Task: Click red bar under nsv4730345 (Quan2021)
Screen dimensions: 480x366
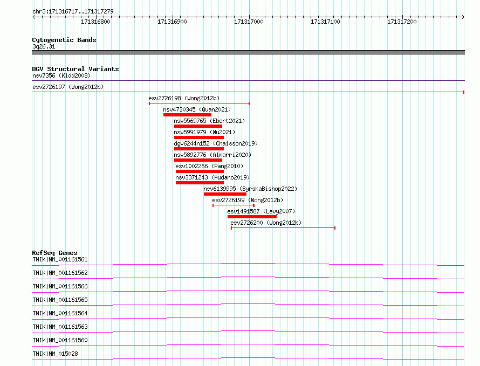Action: (187, 115)
